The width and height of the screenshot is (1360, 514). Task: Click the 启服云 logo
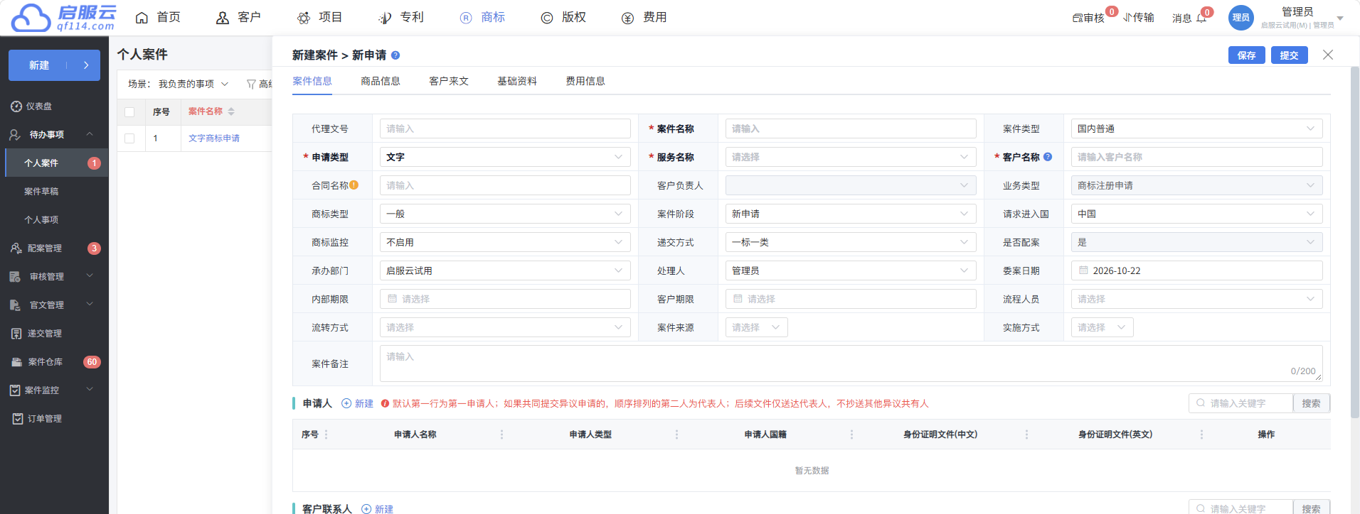[x=64, y=18]
